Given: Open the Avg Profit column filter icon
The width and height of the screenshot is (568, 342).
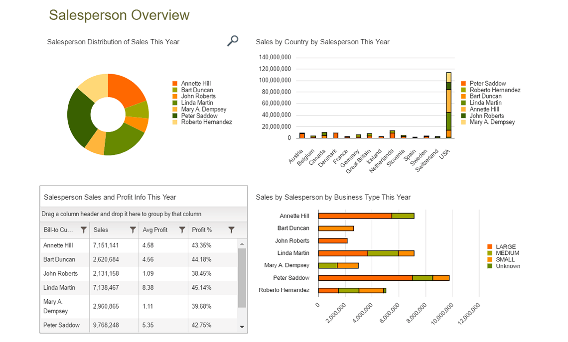Looking at the screenshot, I should pos(182,230).
